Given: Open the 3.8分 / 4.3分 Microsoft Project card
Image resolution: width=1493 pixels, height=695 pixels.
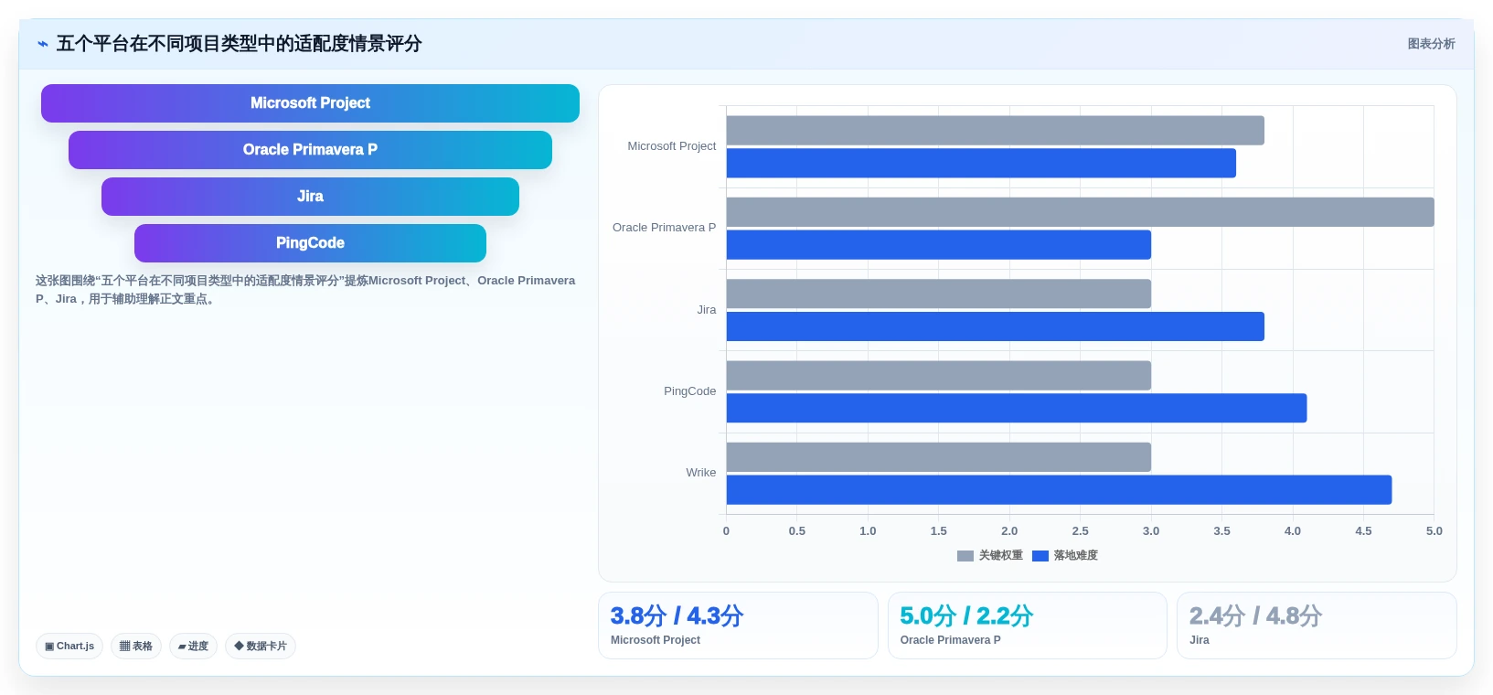Looking at the screenshot, I should click(x=738, y=625).
